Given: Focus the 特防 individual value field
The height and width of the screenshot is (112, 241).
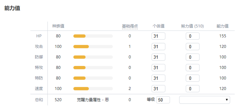Looking at the screenshot, I should (x=158, y=78).
